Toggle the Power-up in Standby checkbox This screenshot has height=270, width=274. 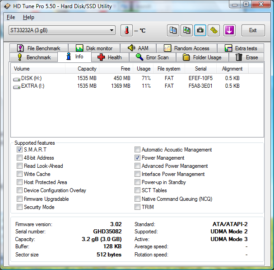pos(137,182)
